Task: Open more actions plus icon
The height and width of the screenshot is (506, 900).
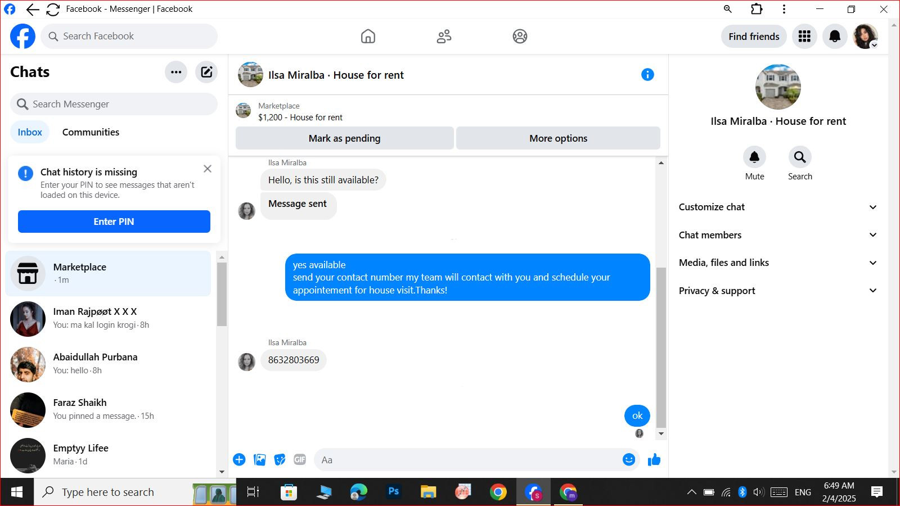Action: [239, 460]
